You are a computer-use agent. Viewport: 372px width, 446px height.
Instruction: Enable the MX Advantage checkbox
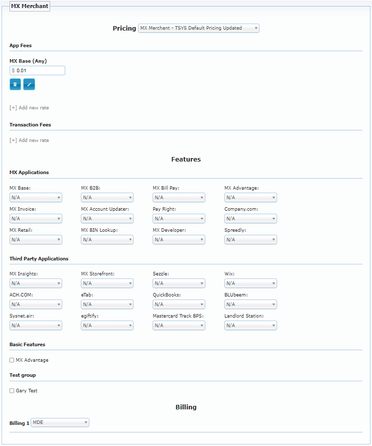click(12, 360)
